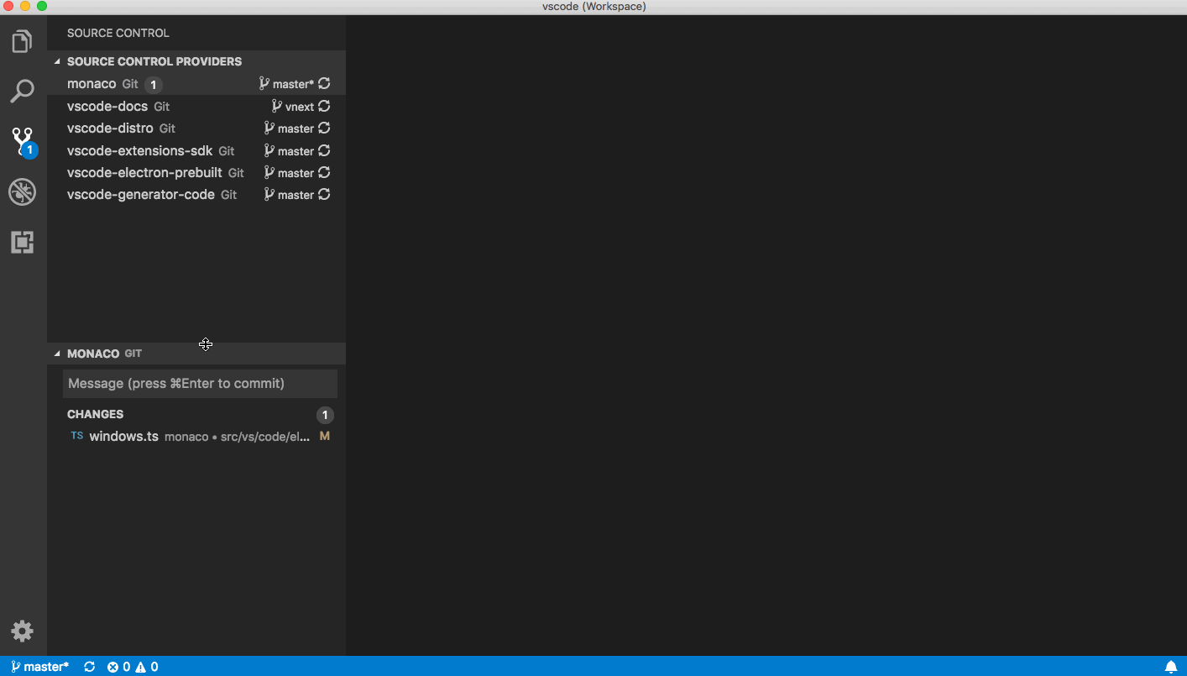Click sync icon for vscode-generator-code repository
Image resolution: width=1187 pixels, height=676 pixels.
click(324, 195)
